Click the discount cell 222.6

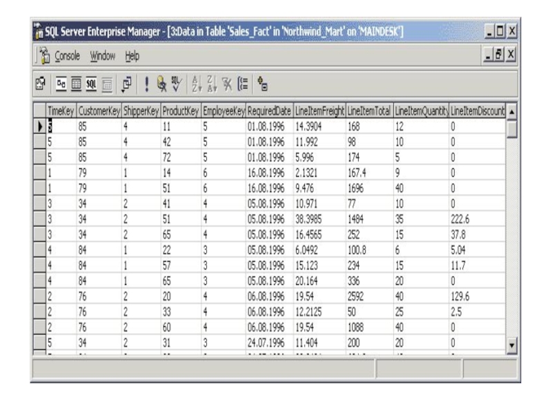tap(477, 219)
